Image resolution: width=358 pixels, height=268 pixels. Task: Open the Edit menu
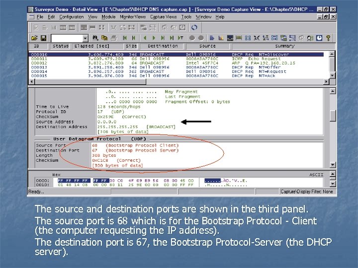coord(51,17)
